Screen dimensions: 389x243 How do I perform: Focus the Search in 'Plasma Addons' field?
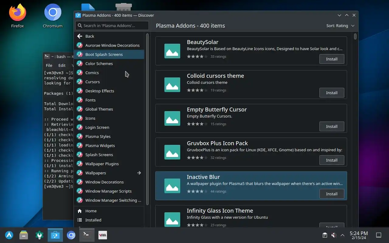[x=112, y=26]
